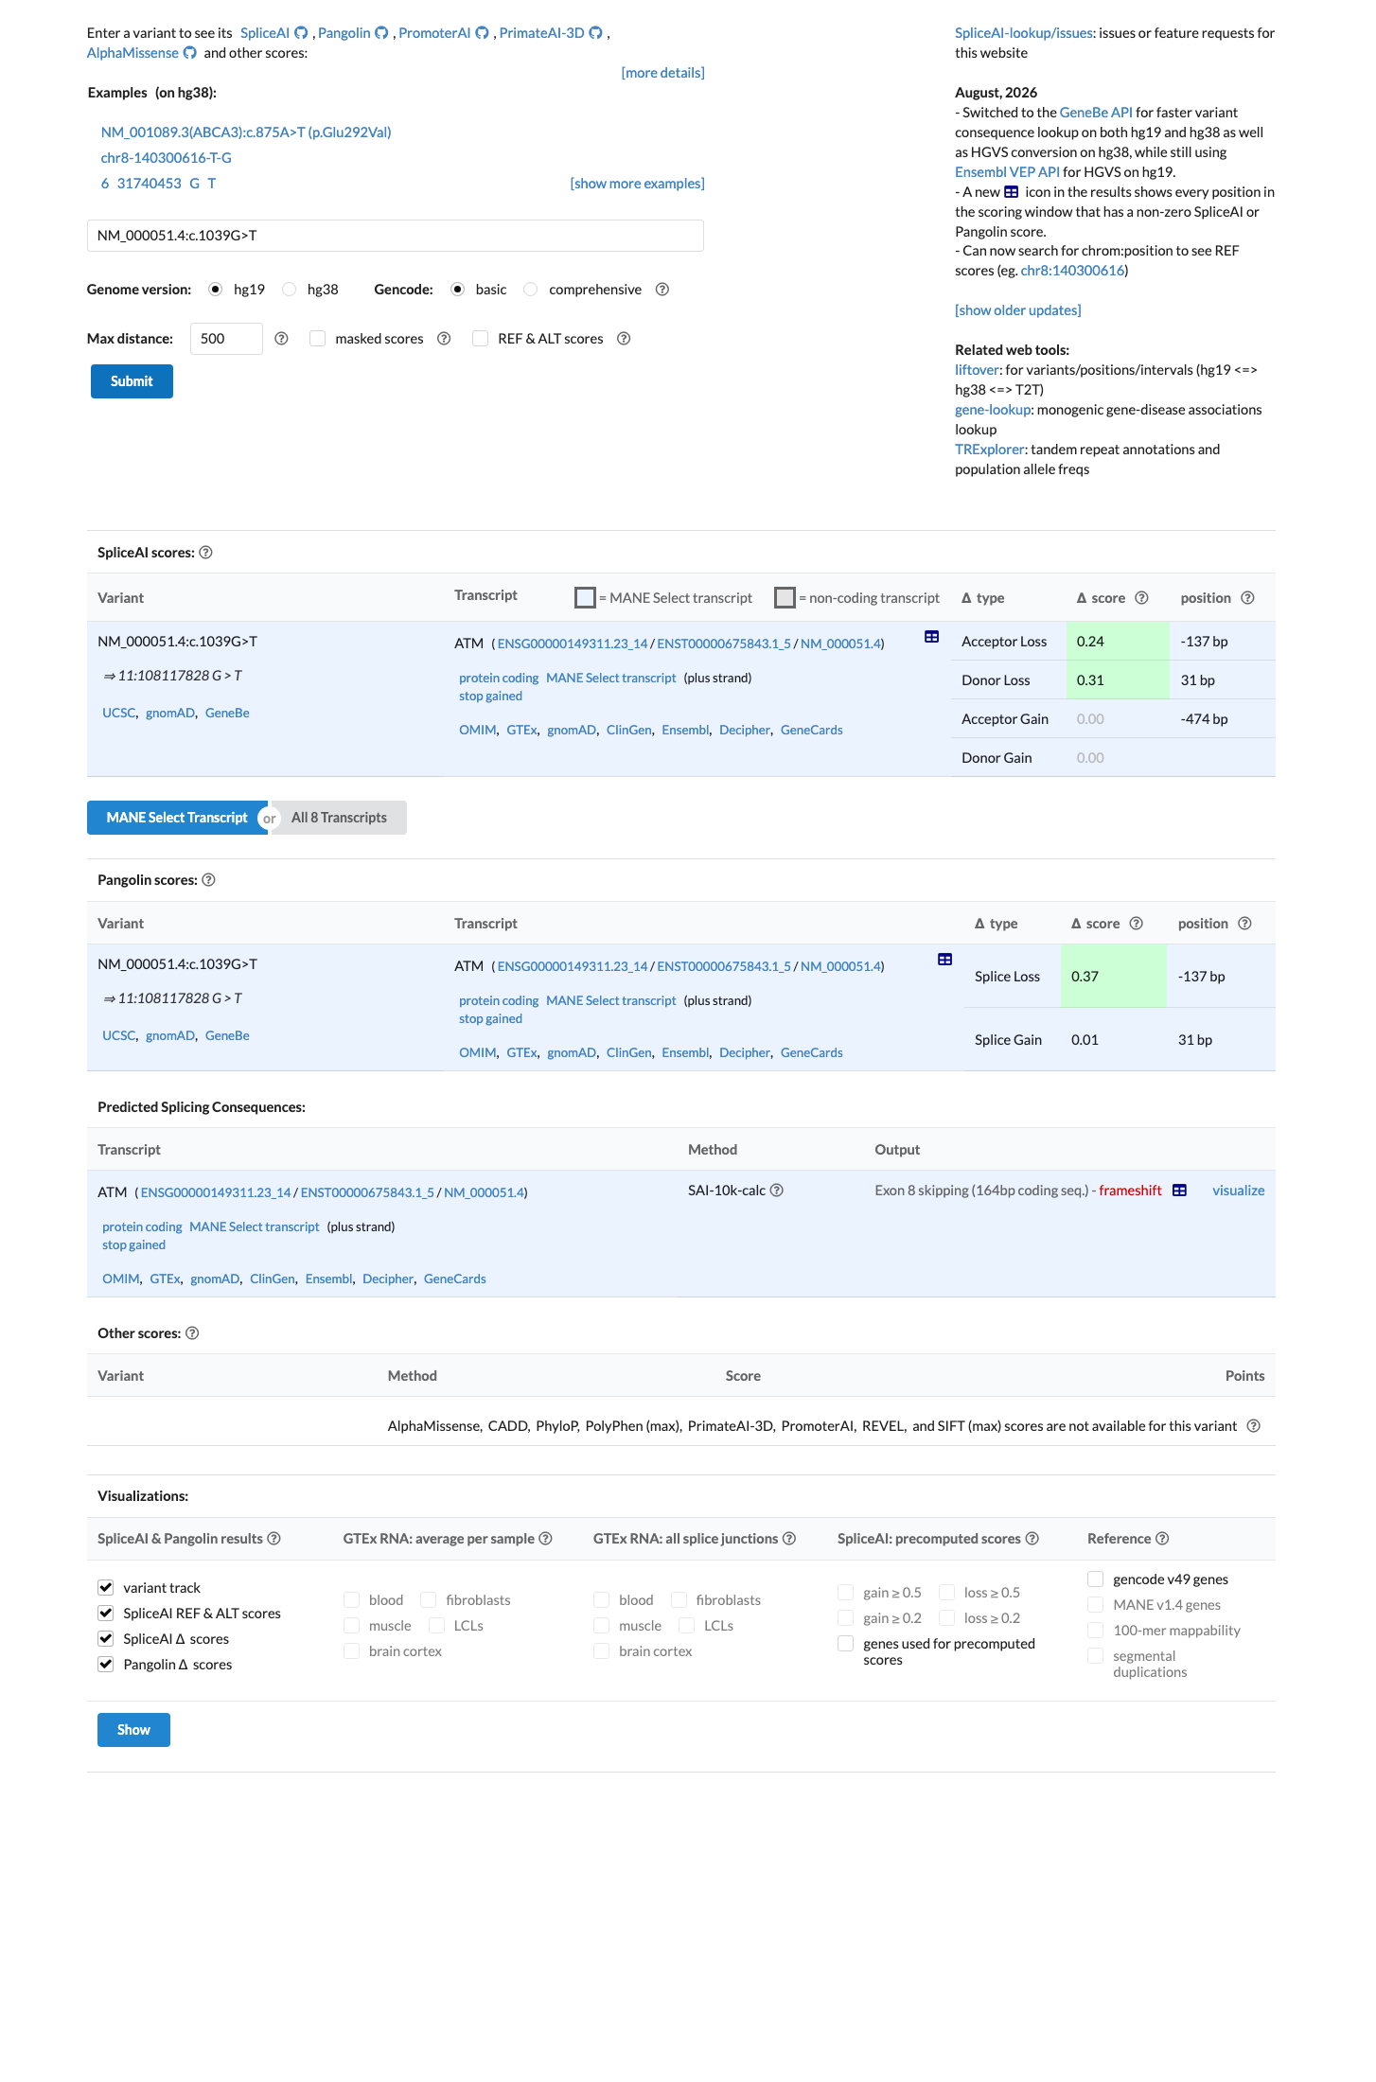
Task: Open Ensembl VEP API link
Action: [1007, 172]
